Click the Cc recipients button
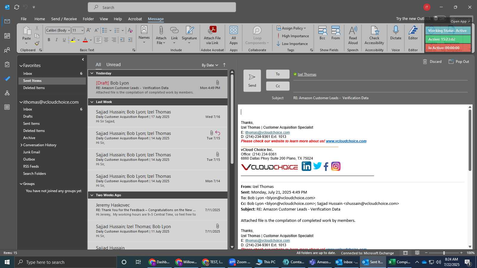Screen dimensions: 477x268 278,86
